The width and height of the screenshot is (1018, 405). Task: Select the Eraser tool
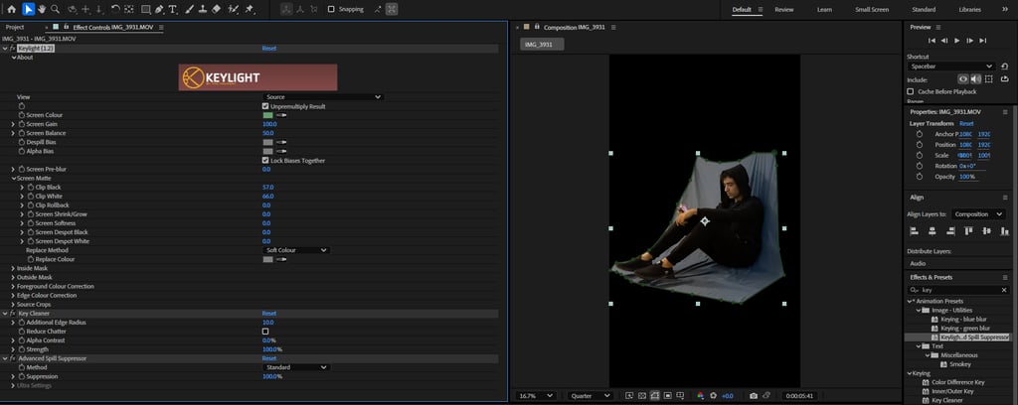pos(216,9)
